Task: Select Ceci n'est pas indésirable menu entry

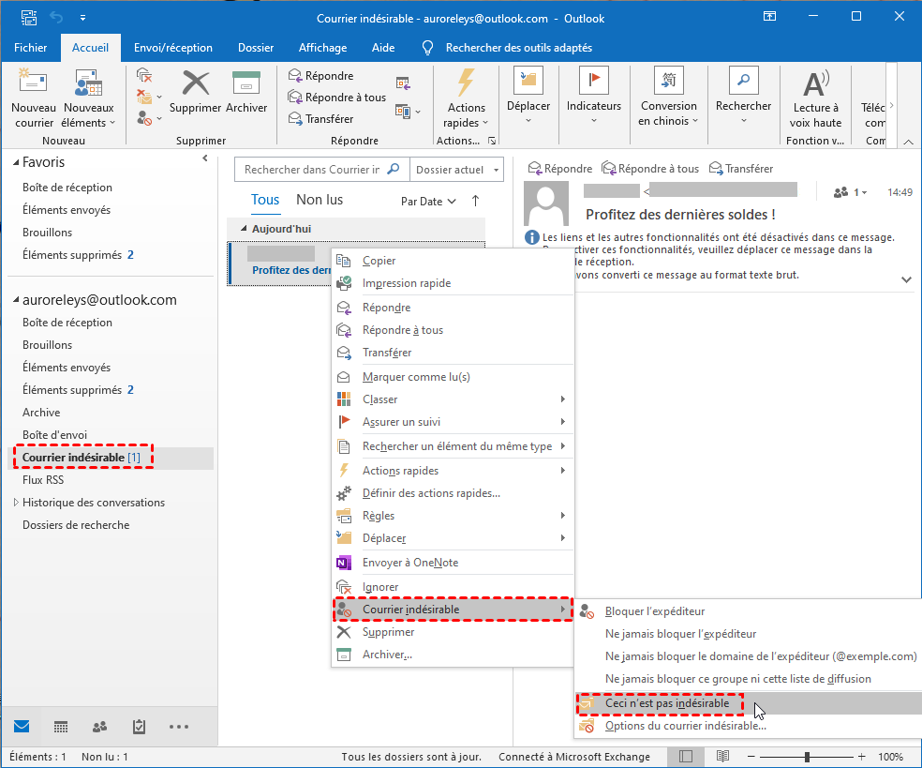Action: tap(667, 703)
